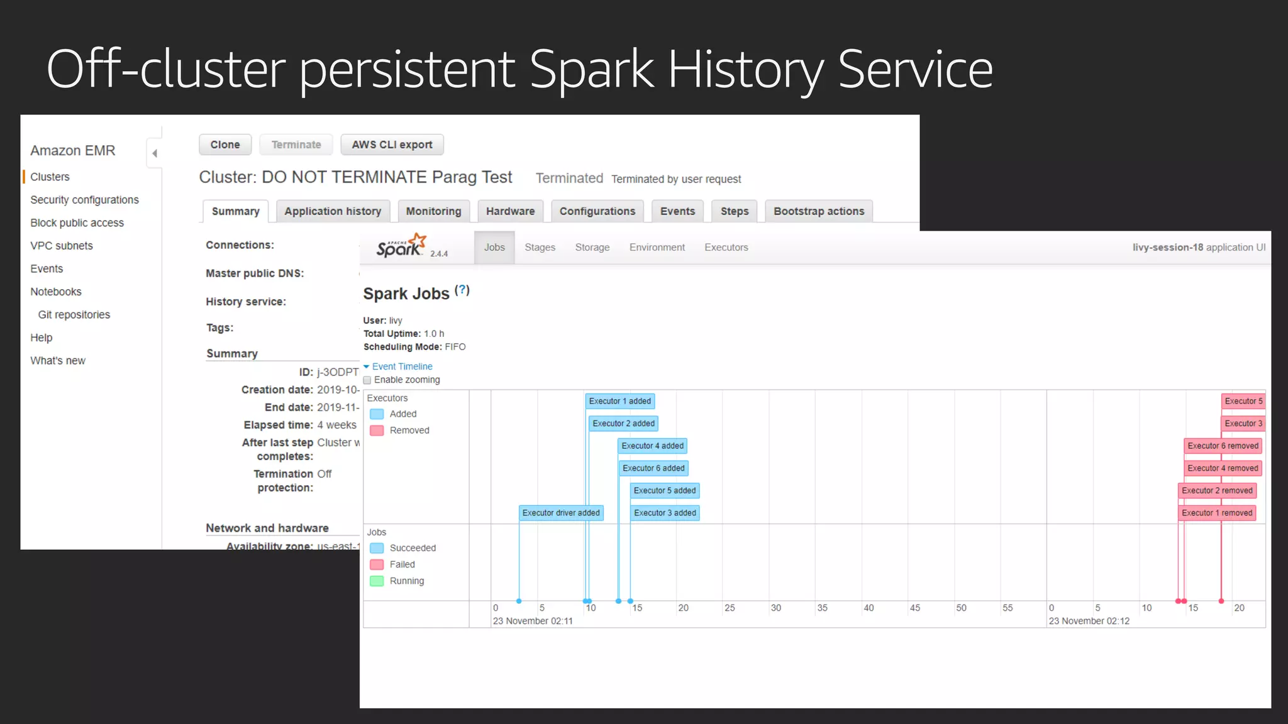Click the Clone button
Viewport: 1288px width, 724px height.
[x=225, y=145]
